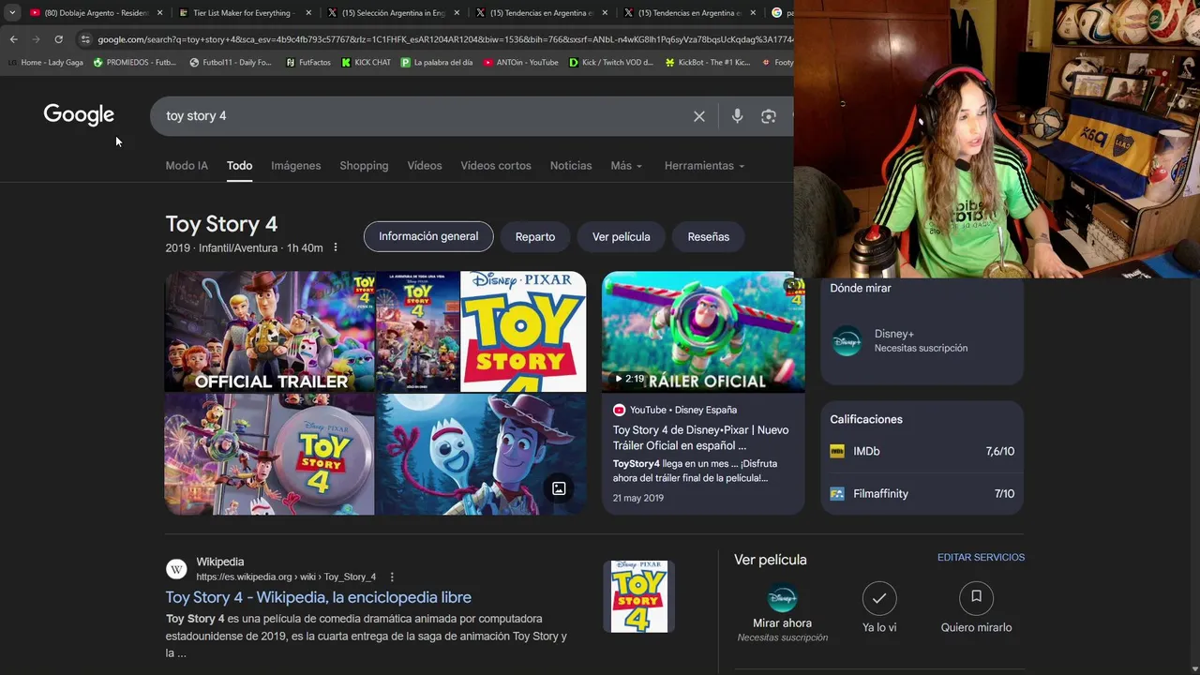Open site information icon in address bar
This screenshot has width=1200, height=675.
click(85, 39)
